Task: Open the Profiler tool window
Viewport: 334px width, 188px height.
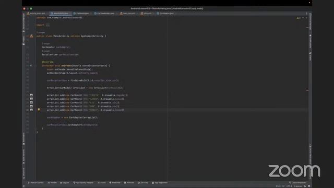Action: coord(52,183)
